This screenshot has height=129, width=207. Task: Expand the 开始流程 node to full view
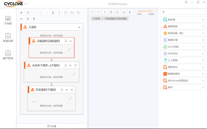69,50
